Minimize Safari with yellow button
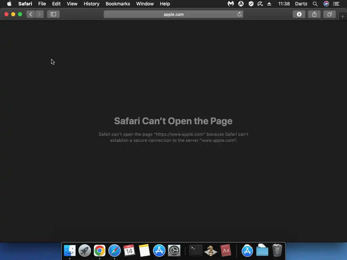 click(x=13, y=14)
